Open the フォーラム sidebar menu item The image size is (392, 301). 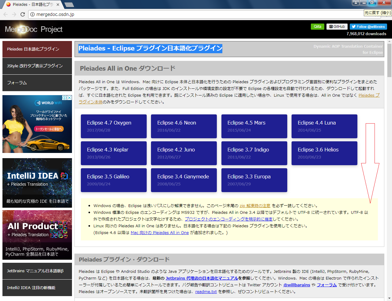click(37, 83)
